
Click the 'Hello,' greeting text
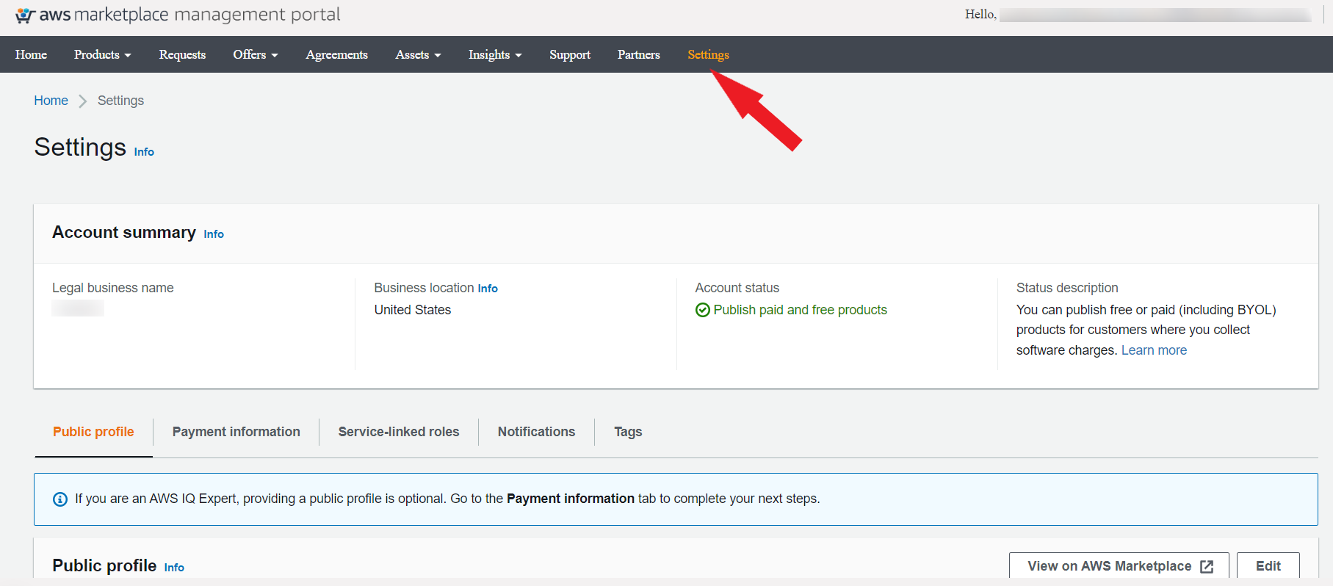980,15
